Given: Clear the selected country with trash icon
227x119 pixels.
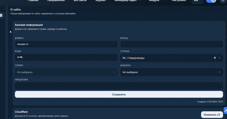Looking at the screenshot, I should 215,58.
